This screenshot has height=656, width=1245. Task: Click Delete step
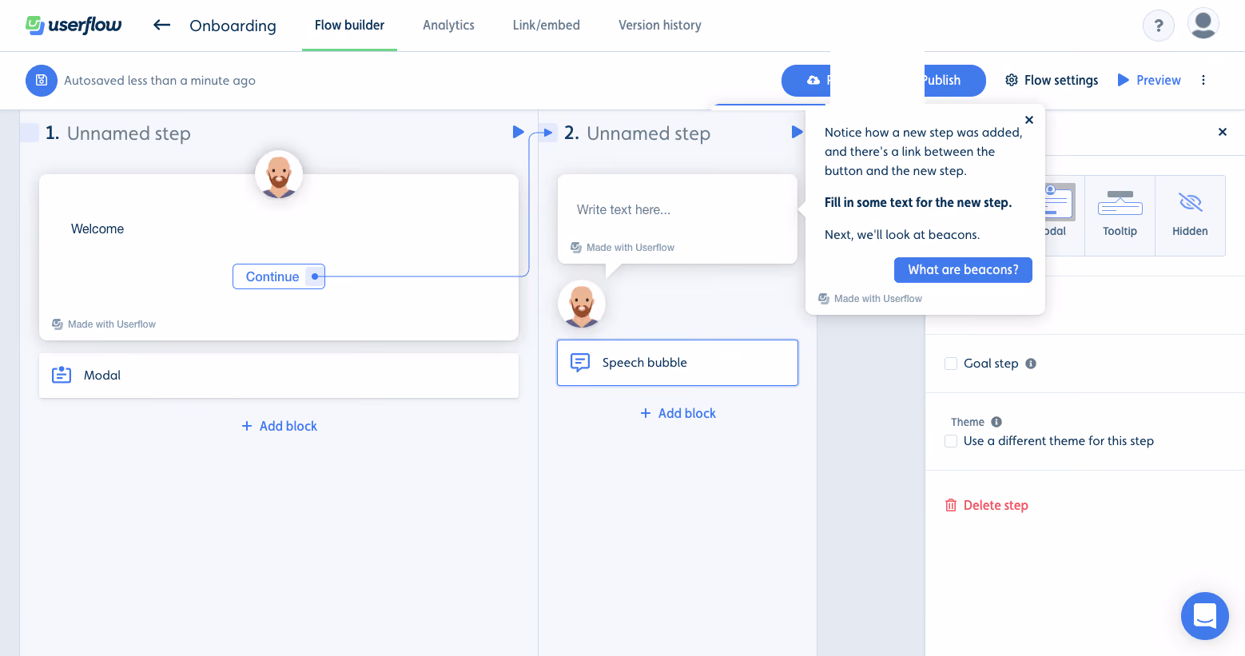pyautogui.click(x=986, y=505)
